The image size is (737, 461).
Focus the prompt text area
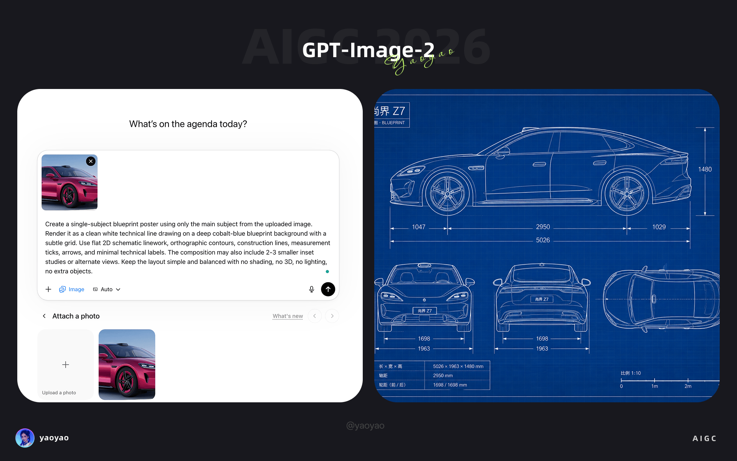tap(188, 247)
